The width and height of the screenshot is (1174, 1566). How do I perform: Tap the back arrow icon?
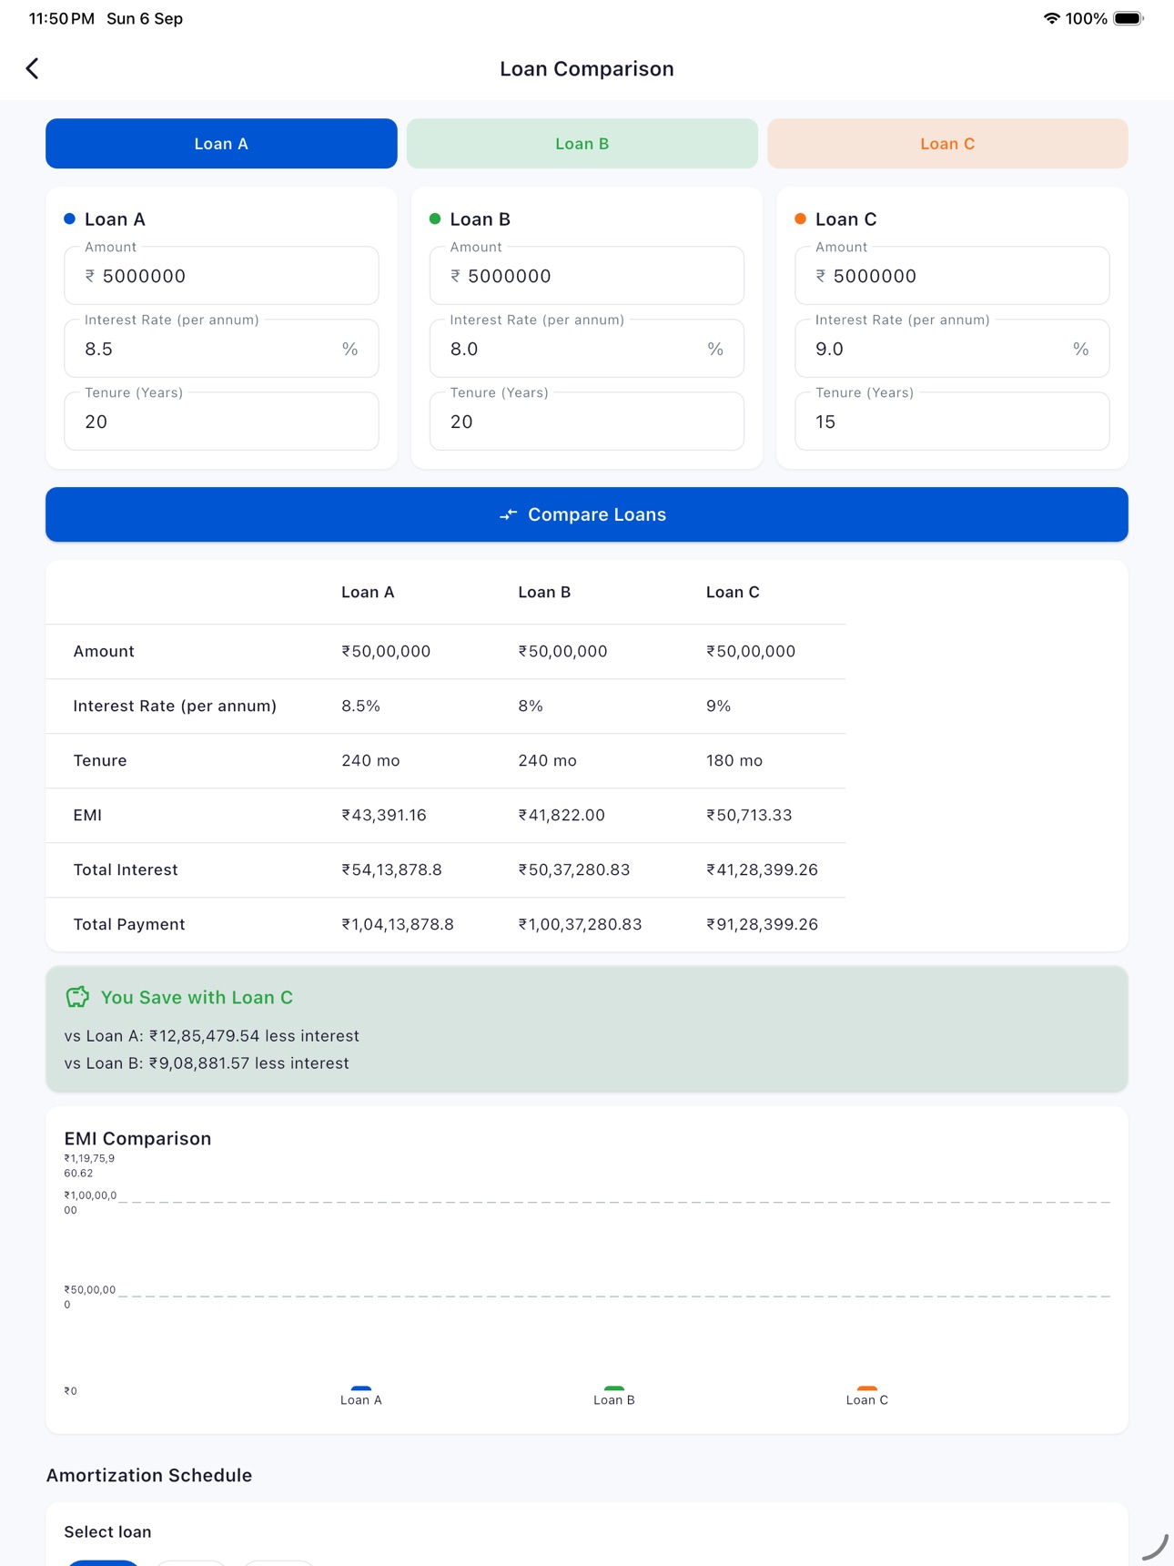tap(33, 68)
